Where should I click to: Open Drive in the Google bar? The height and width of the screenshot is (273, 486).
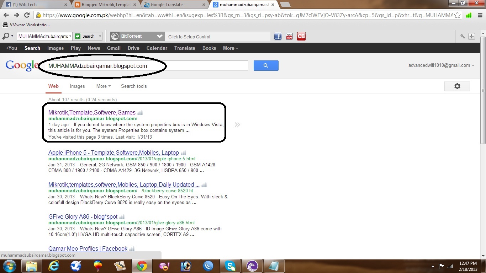pyautogui.click(x=133, y=48)
